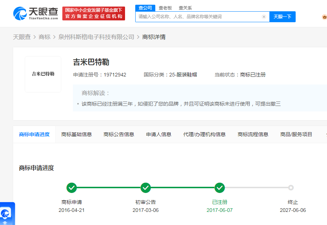Click the green check above 已注册
This screenshot has width=327, height=225.
coord(219,188)
